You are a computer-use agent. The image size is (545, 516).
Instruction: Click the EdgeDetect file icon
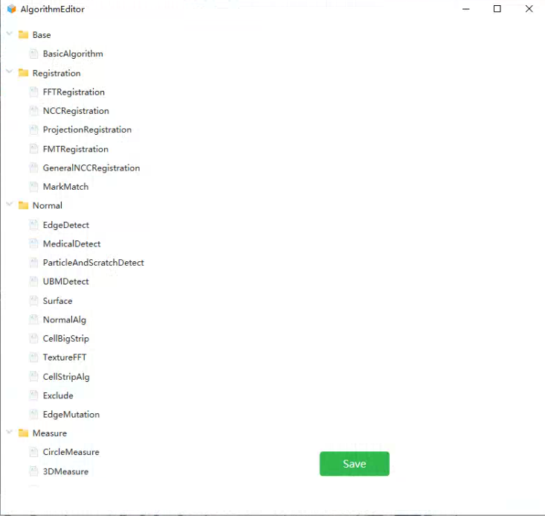33,225
